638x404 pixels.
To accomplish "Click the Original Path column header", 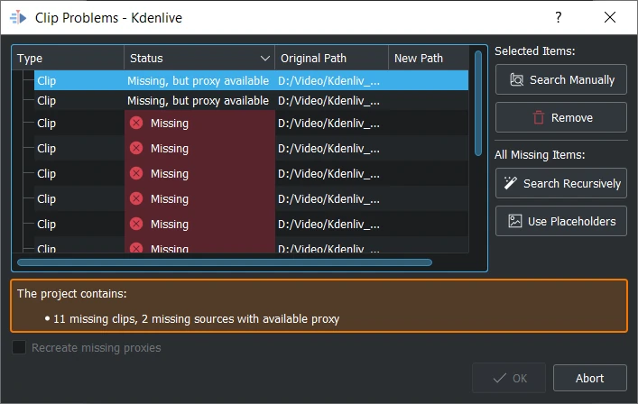I will (x=331, y=58).
